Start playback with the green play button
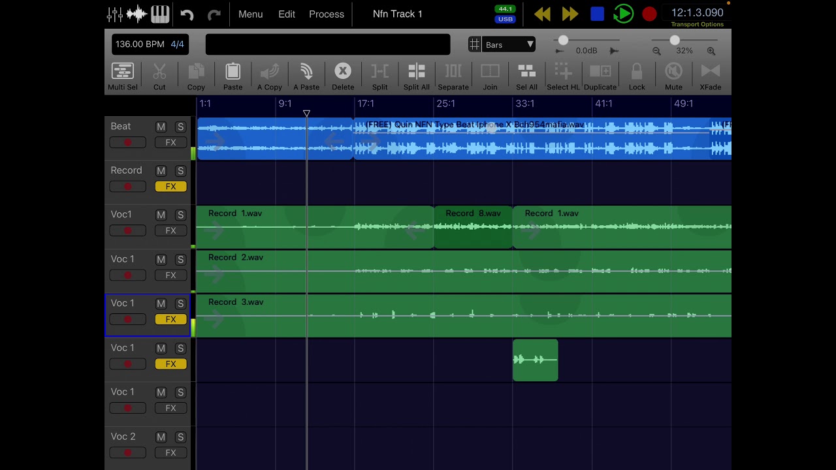This screenshot has width=836, height=470. coord(624,14)
